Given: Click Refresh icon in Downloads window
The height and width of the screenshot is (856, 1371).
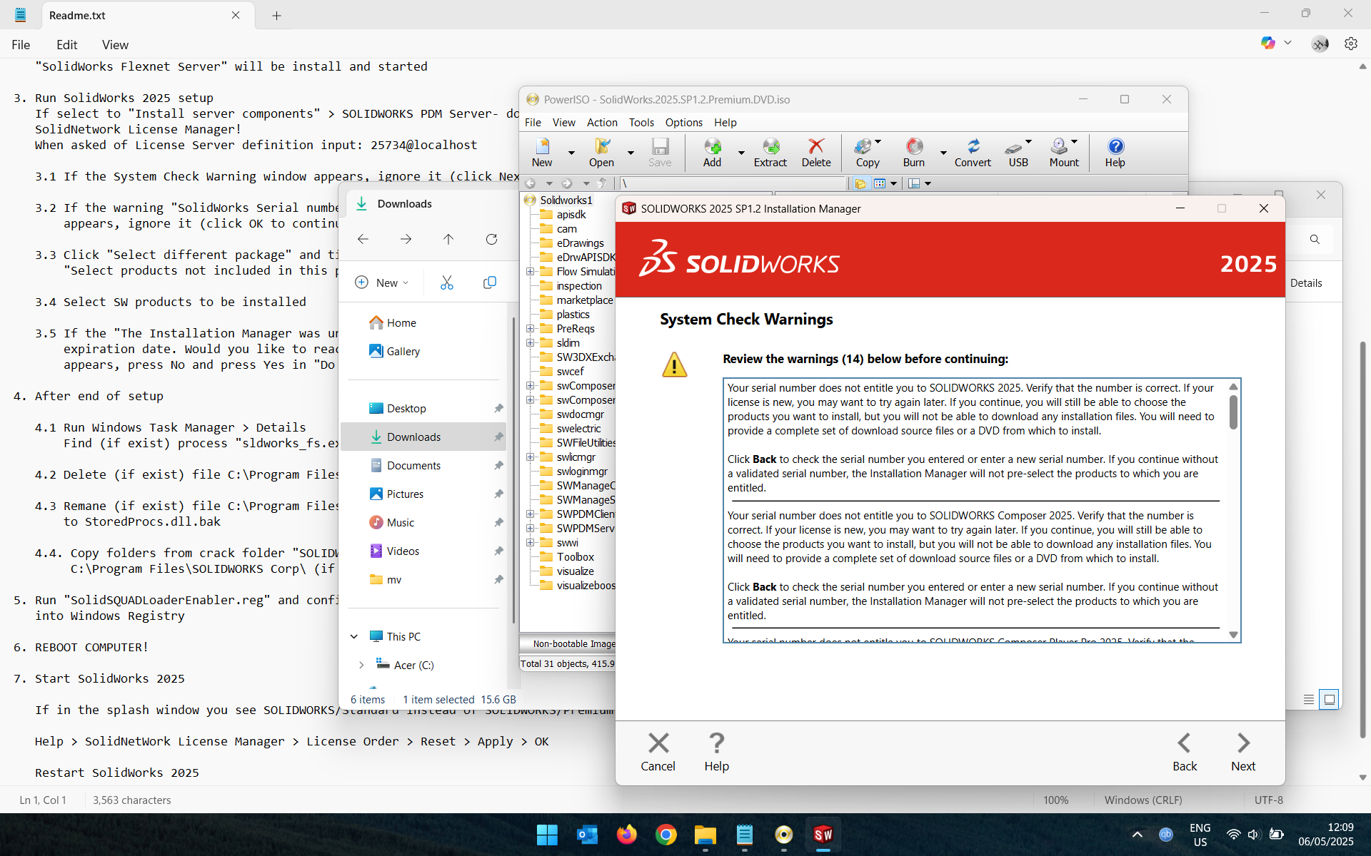Looking at the screenshot, I should tap(491, 239).
